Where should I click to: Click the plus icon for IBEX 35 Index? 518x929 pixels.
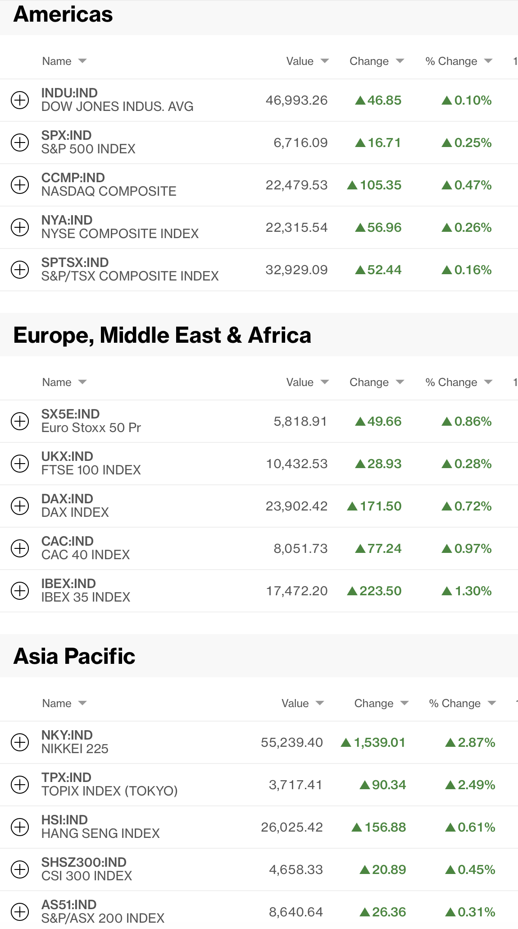click(x=20, y=591)
